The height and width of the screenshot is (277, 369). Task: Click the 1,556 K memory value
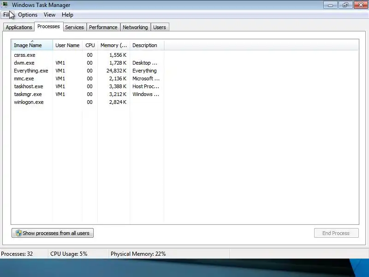click(118, 55)
